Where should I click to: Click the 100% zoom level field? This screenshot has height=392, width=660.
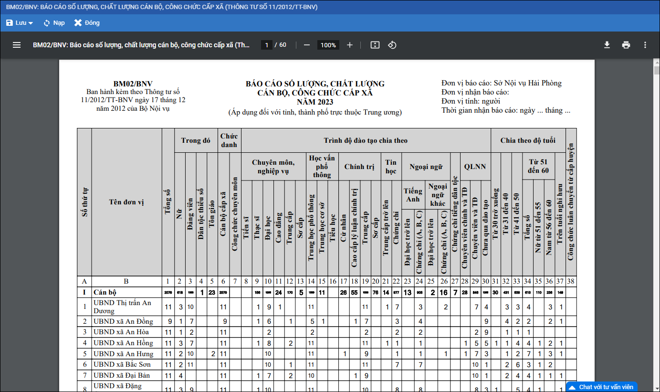point(328,45)
